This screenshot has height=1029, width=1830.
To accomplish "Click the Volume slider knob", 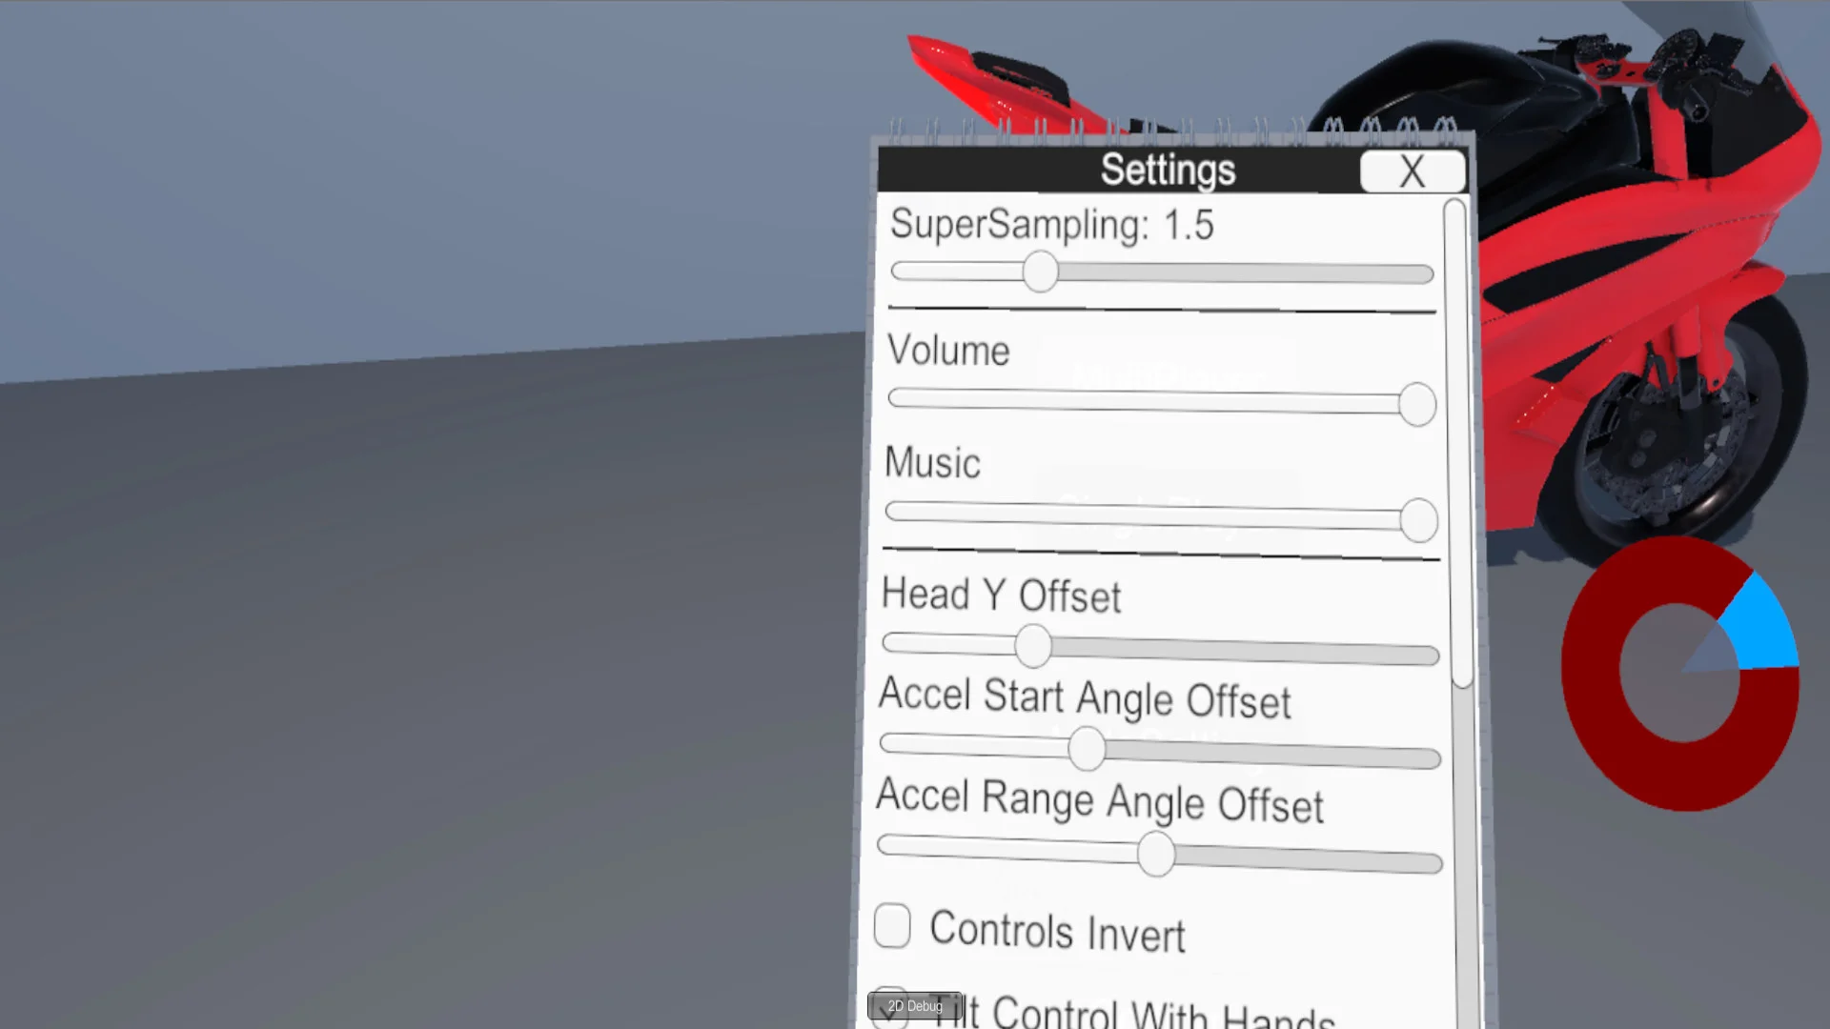I will [1417, 404].
